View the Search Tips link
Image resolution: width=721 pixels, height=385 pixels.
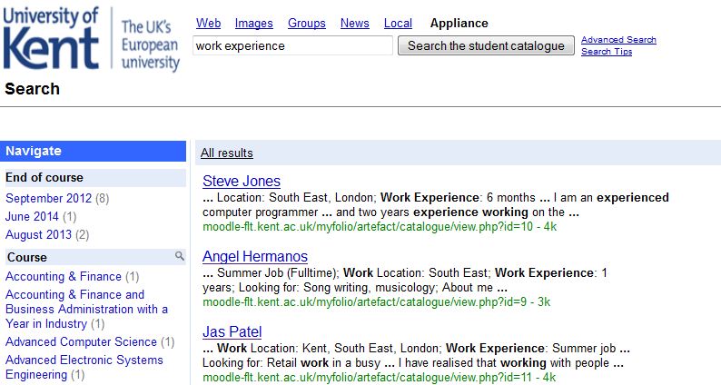pos(607,52)
